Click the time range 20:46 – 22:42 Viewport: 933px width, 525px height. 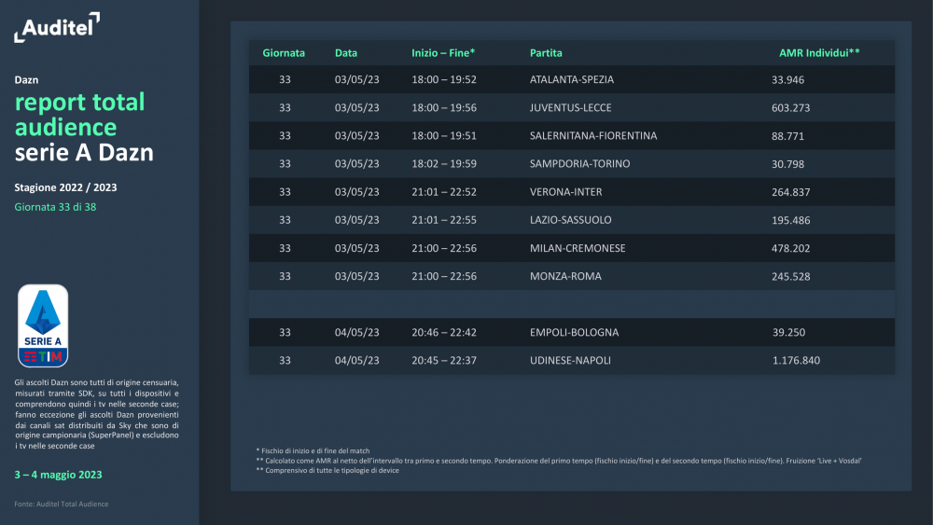444,332
